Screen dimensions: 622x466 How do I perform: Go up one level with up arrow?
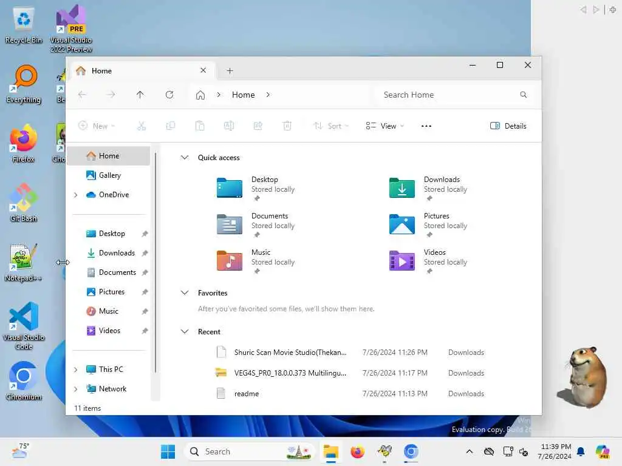[140, 95]
